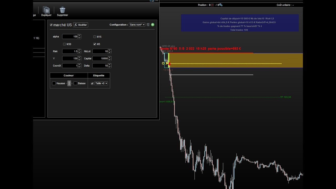
Task: Open the Taille +0 size dropdown
Action: point(101,83)
